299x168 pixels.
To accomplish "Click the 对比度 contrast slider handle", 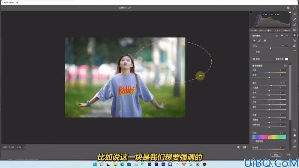I will (x=269, y=90).
